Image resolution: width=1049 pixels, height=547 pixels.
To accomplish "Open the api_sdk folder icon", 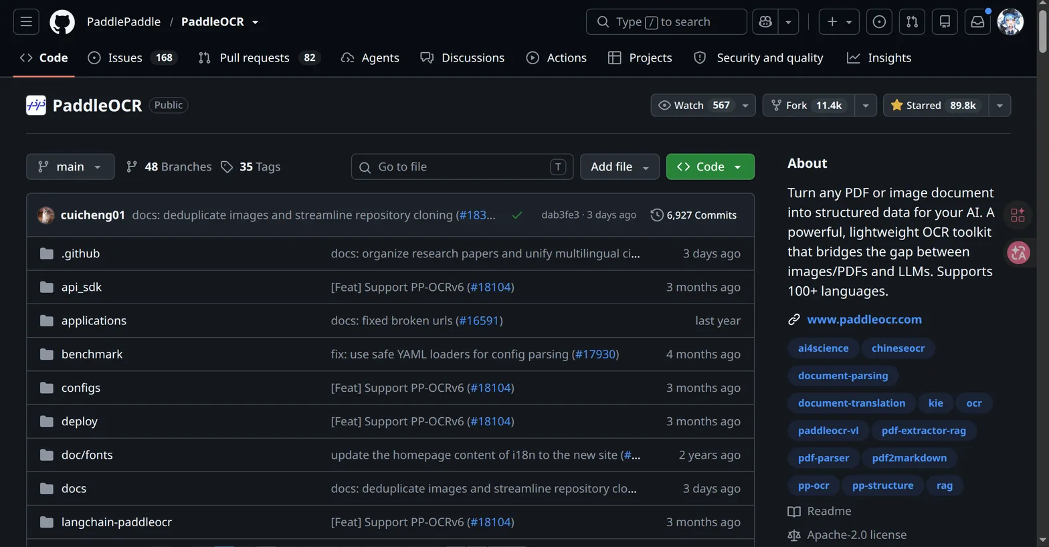I will point(46,287).
